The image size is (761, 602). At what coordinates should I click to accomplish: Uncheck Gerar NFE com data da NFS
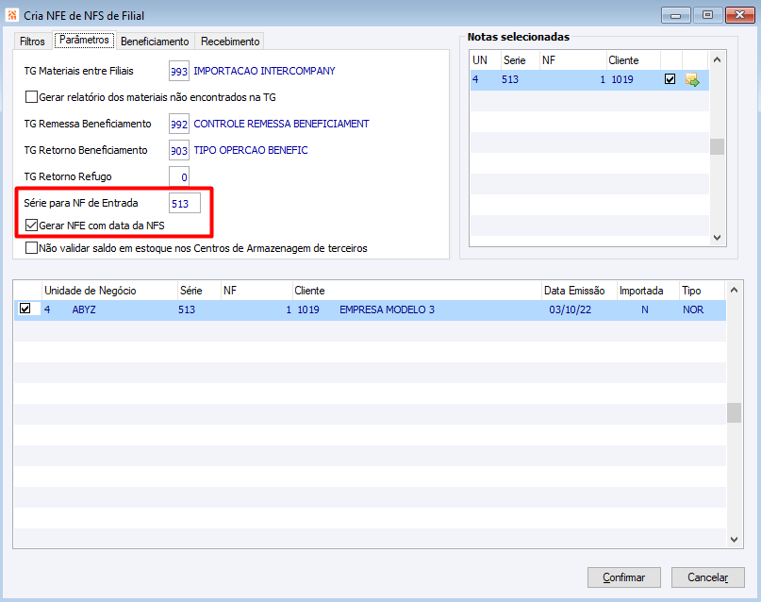(x=31, y=226)
